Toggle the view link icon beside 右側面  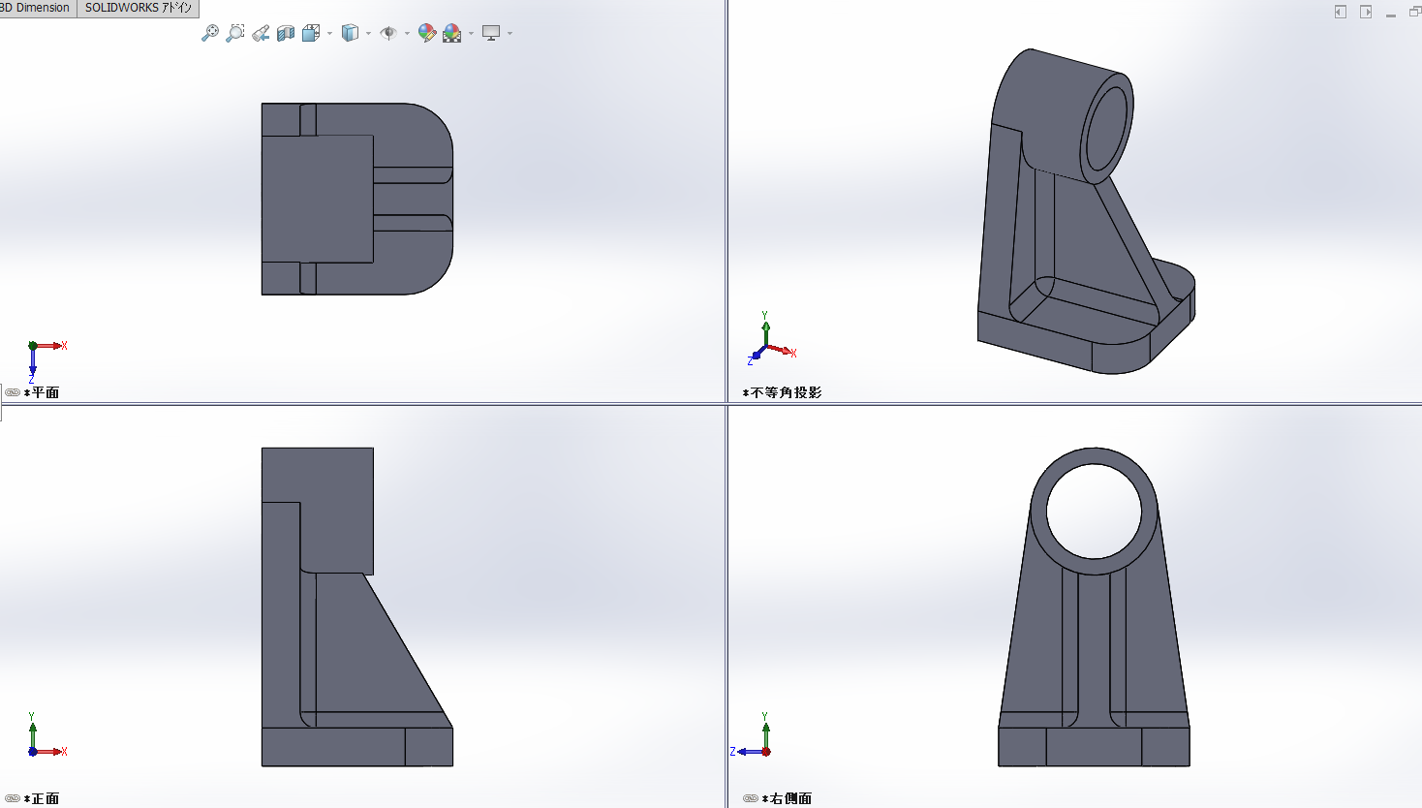click(x=751, y=798)
